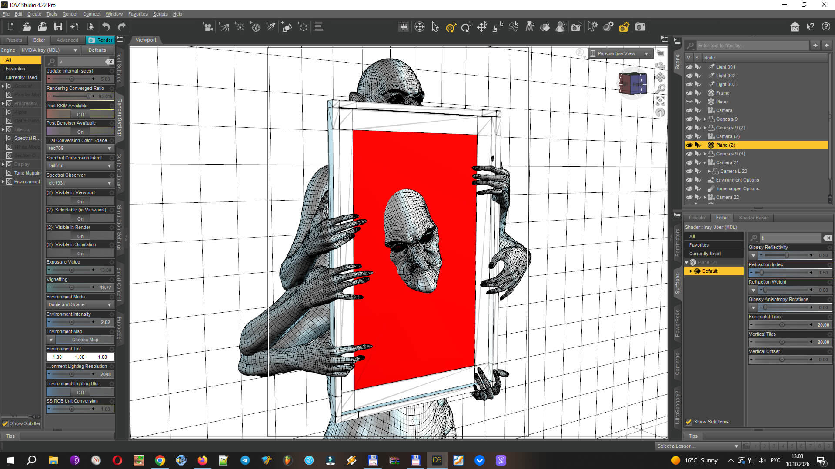Click the Open file folder icon
This screenshot has width=835, height=469.
coord(27,27)
